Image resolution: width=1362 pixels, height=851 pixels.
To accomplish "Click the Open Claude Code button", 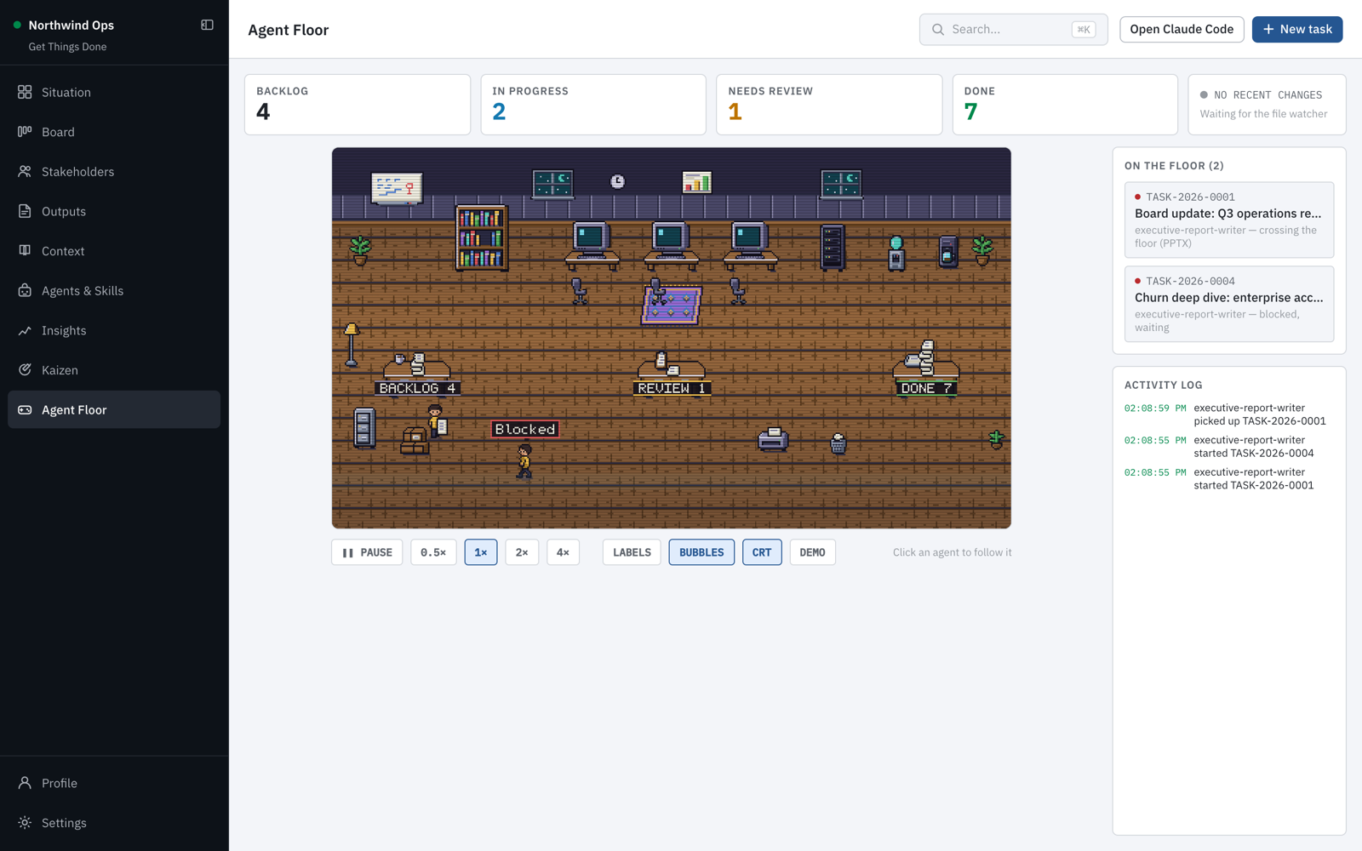I will point(1182,29).
